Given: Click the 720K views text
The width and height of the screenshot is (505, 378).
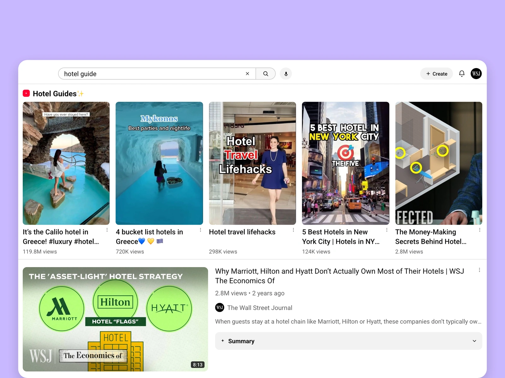Looking at the screenshot, I should (130, 252).
